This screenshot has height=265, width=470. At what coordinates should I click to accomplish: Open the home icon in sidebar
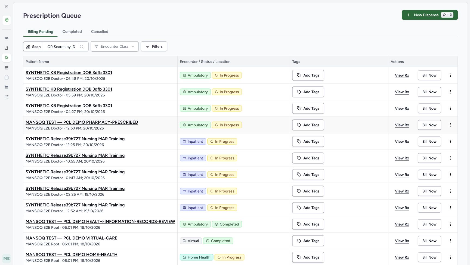(x=7, y=7)
